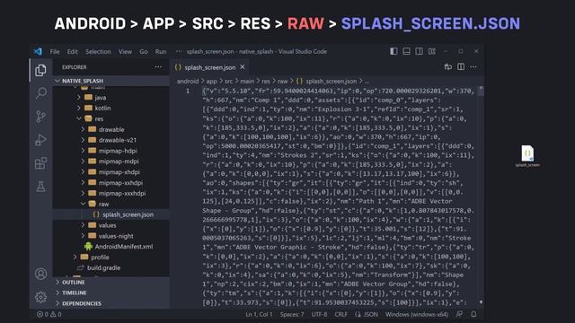The image size is (575, 323).
Task: Open the View menu
Action: click(125, 52)
